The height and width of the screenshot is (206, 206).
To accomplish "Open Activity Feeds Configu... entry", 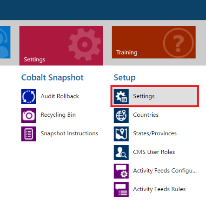I will [165, 171].
